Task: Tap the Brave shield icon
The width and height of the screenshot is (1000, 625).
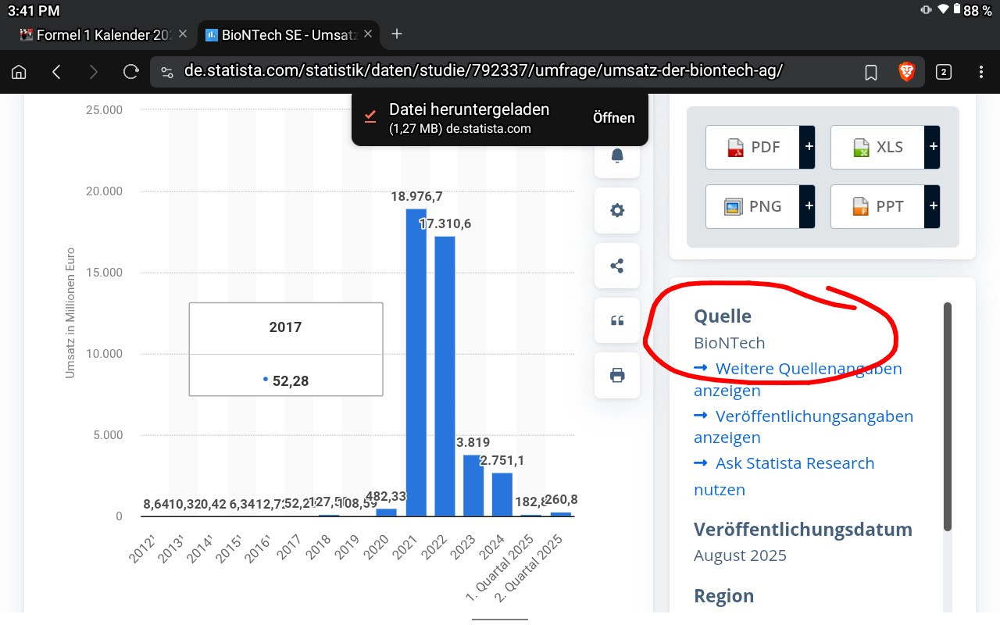Action: [x=907, y=72]
